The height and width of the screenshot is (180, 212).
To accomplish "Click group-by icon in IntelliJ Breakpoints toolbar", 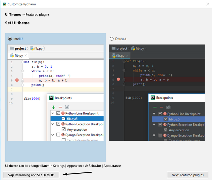I will pyautogui.click(x=67, y=107).
